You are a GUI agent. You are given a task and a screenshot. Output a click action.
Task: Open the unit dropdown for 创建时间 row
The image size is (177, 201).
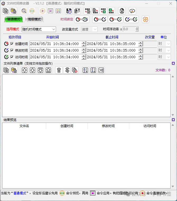pos(164,44)
